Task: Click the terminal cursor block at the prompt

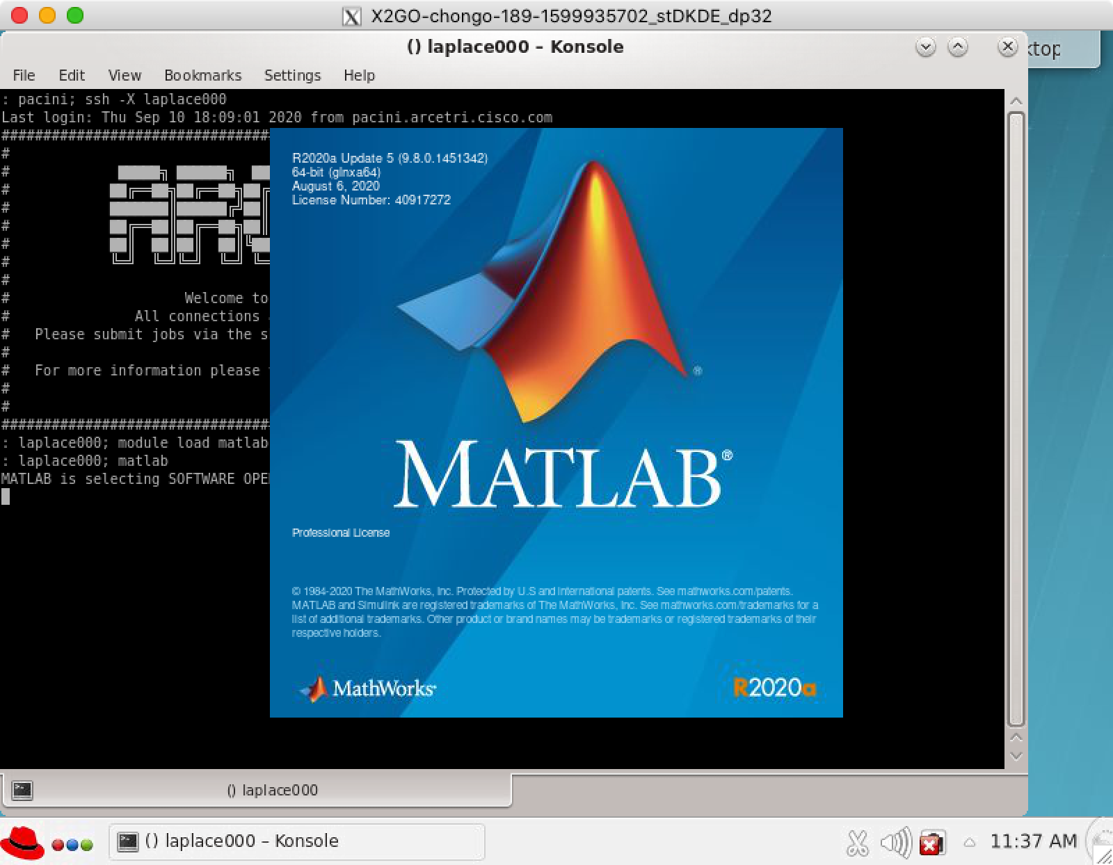Action: [6, 496]
